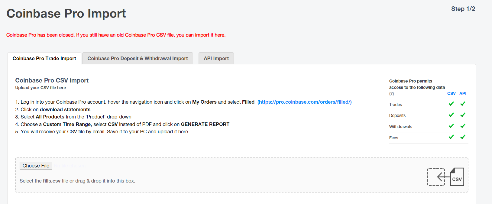Click 'Upload your CSV file here' subtitle
The height and width of the screenshot is (204, 492).
[x=40, y=88]
